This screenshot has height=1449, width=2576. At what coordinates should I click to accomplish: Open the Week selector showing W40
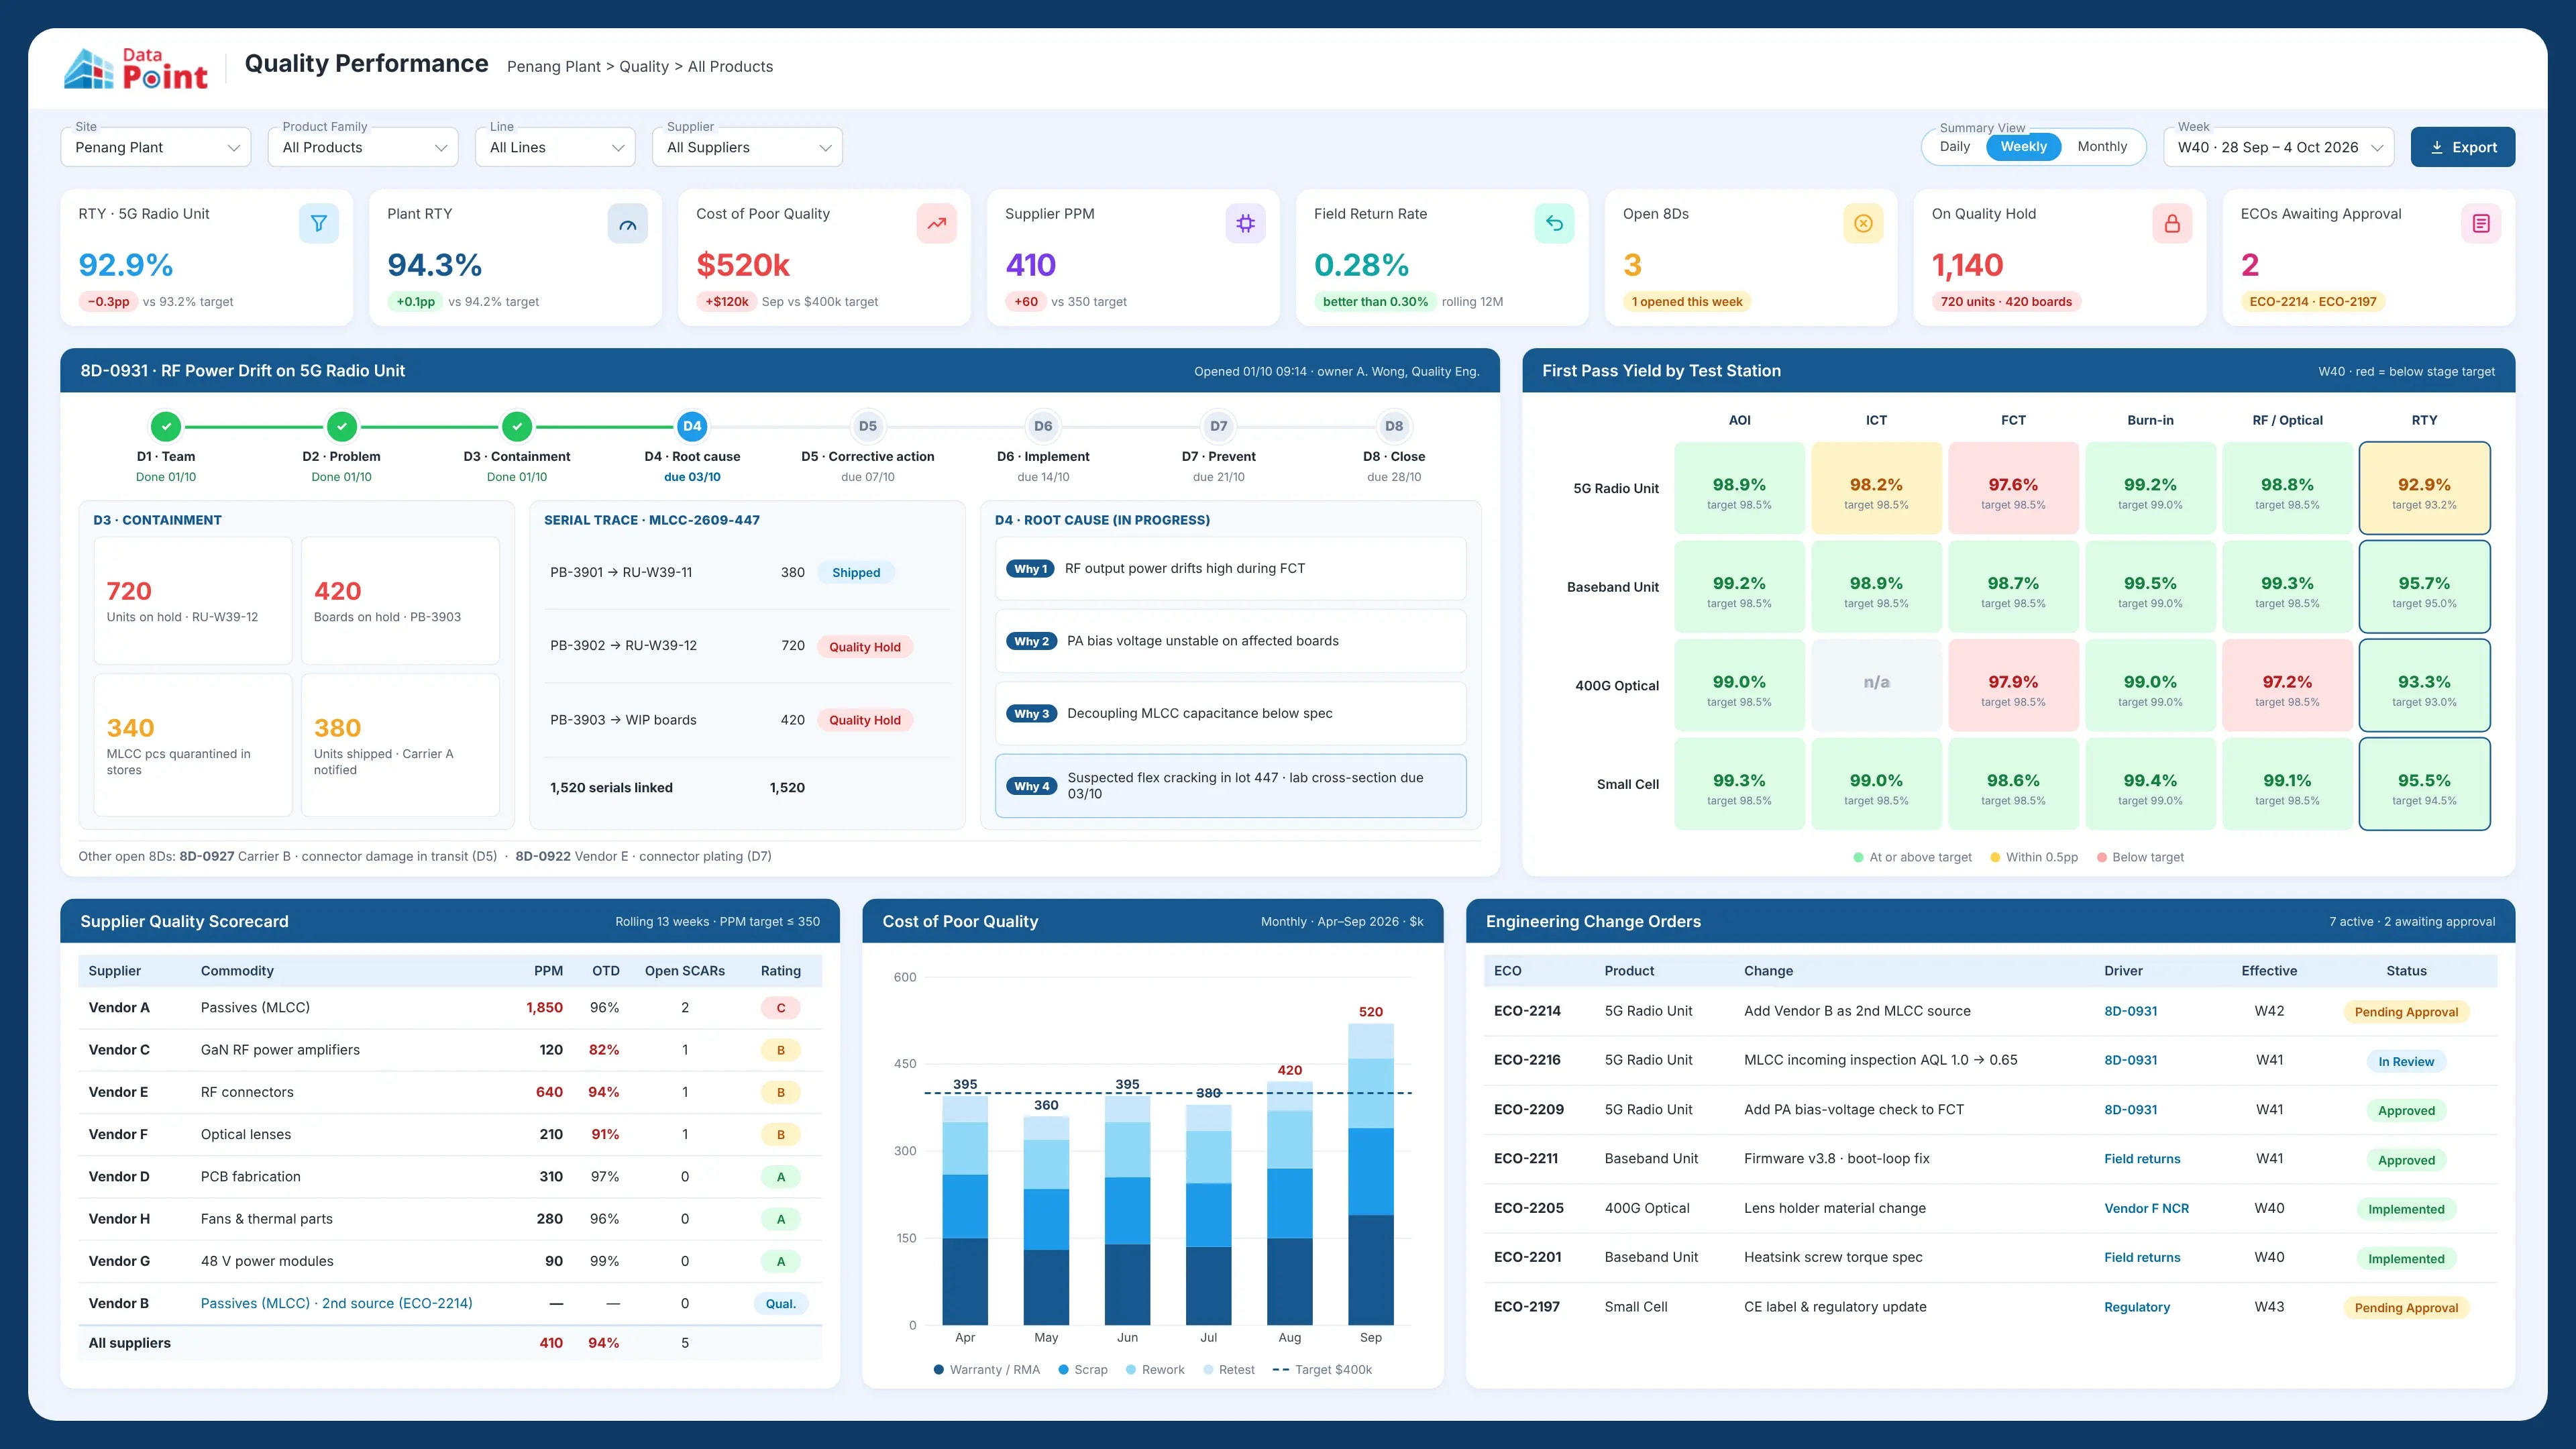(x=2279, y=147)
